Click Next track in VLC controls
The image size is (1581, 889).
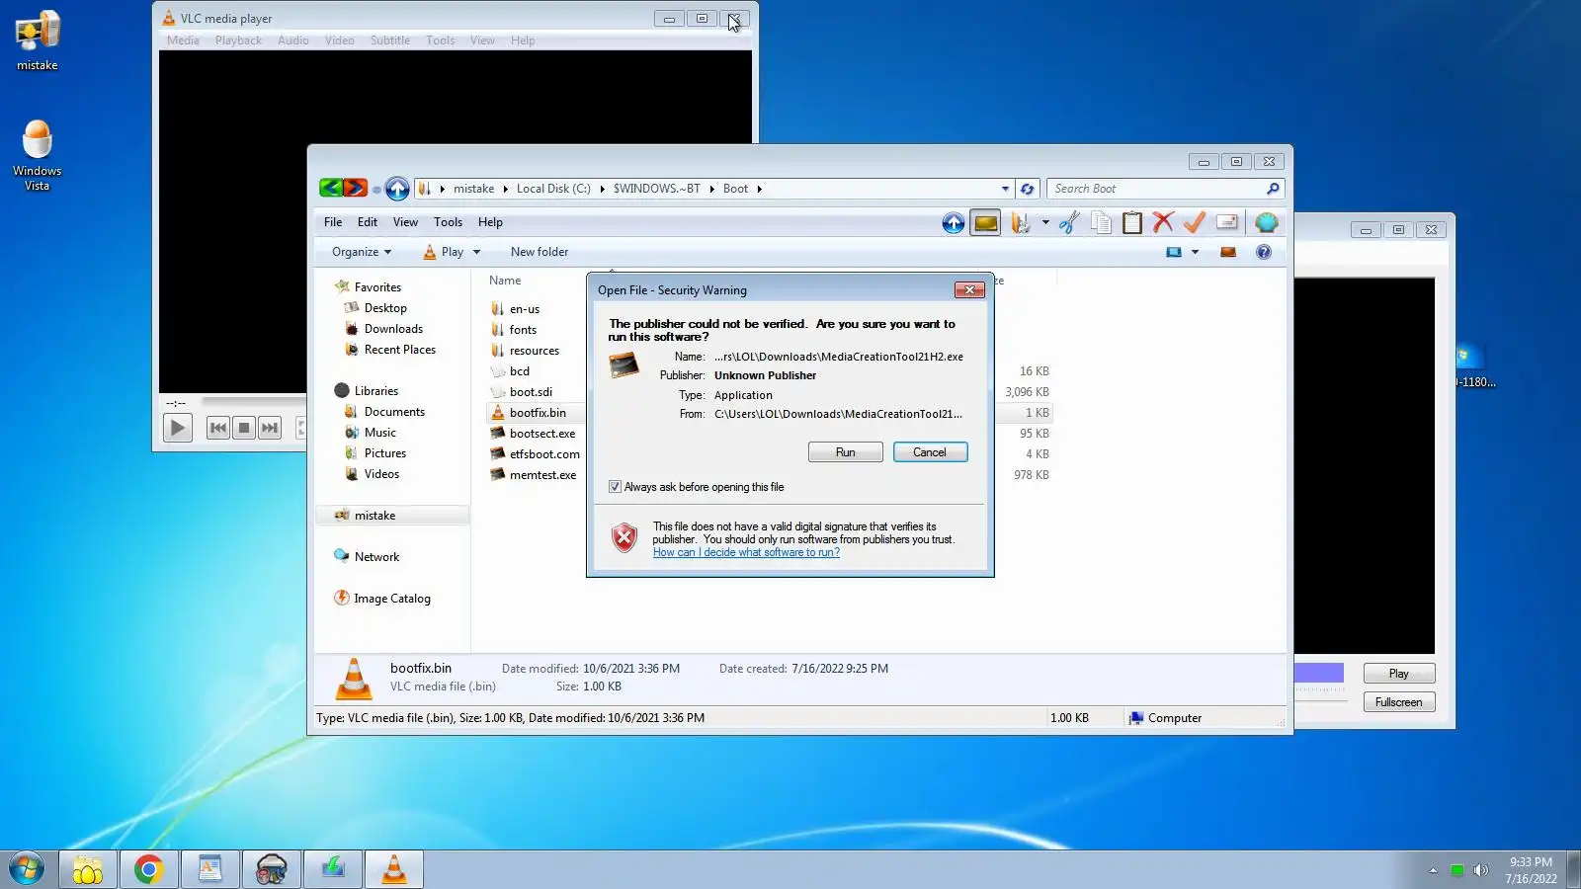(x=270, y=428)
